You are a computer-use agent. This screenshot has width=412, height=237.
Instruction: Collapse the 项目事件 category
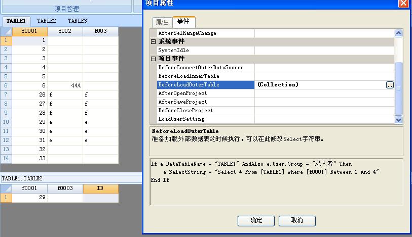click(154, 59)
